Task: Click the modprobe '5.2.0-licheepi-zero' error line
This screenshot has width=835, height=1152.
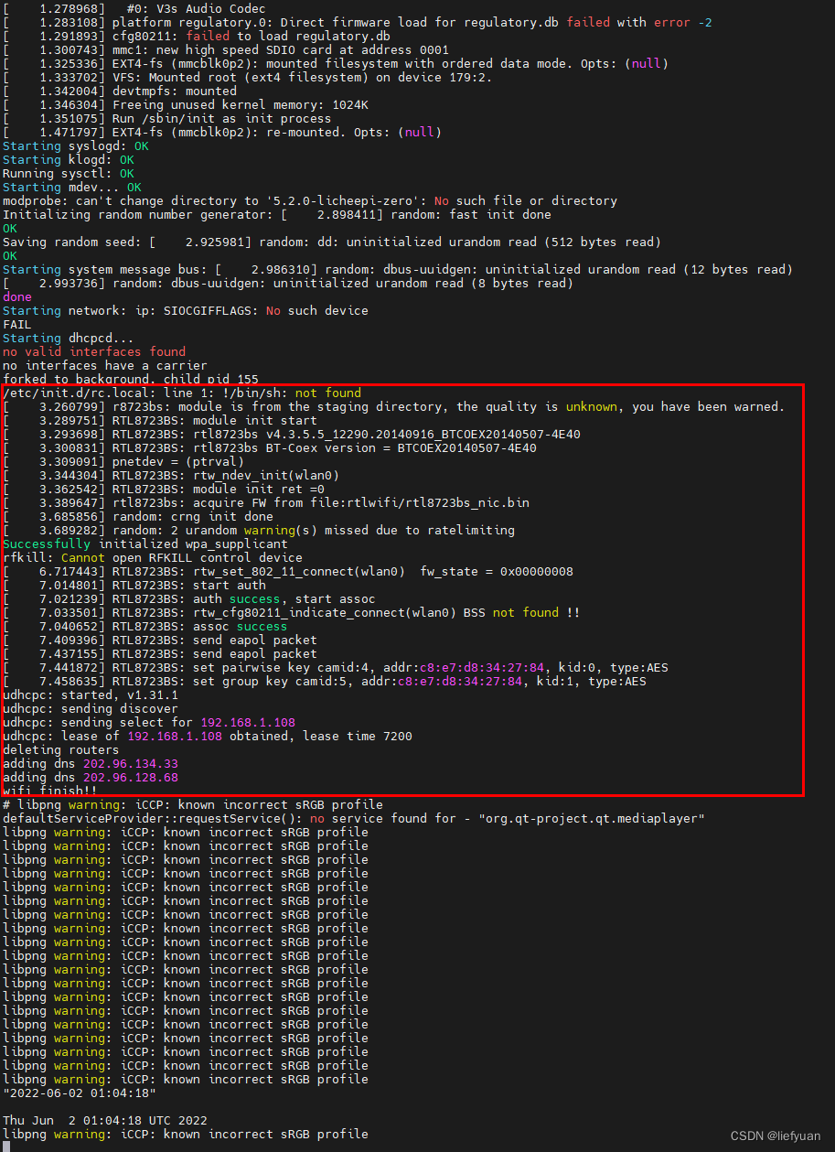Action: 310,200
